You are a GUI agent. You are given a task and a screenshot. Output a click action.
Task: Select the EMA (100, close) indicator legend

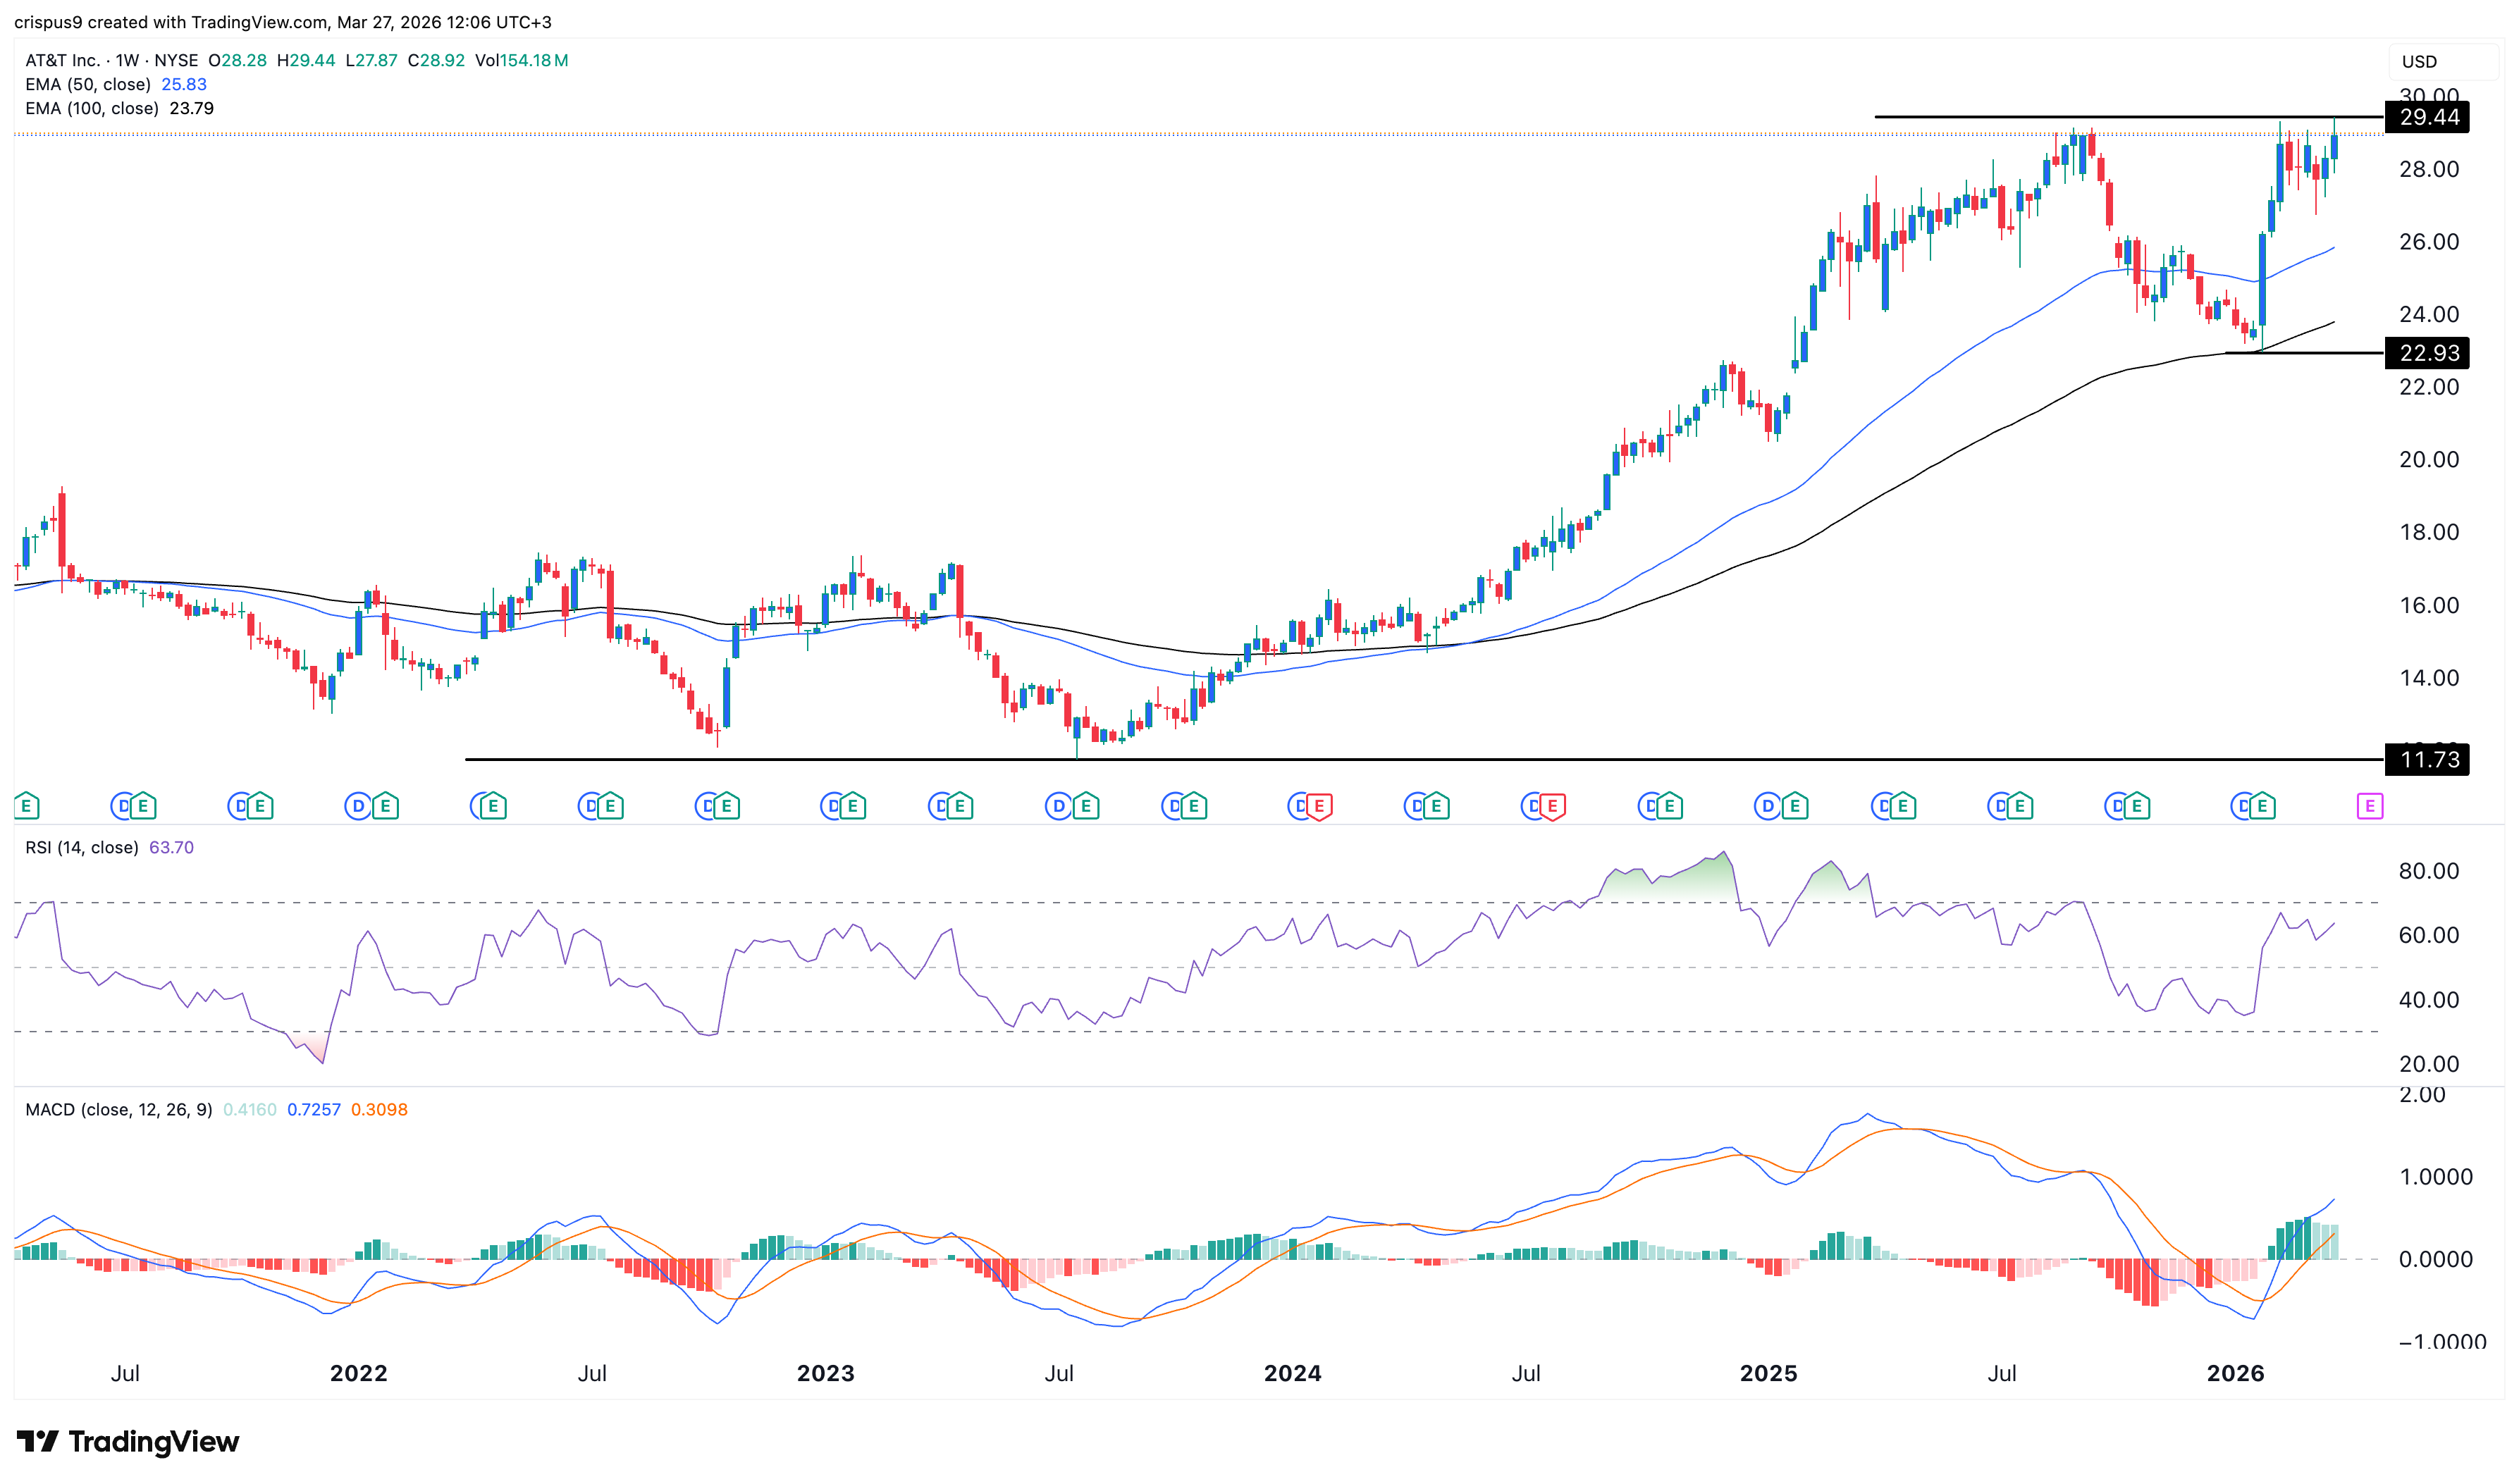92,109
